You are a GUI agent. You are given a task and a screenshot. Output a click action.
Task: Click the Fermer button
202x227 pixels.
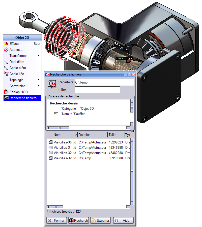click(x=56, y=220)
